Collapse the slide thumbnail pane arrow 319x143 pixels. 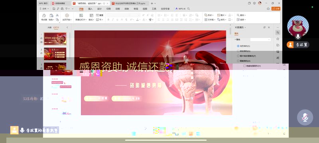(x=67, y=27)
